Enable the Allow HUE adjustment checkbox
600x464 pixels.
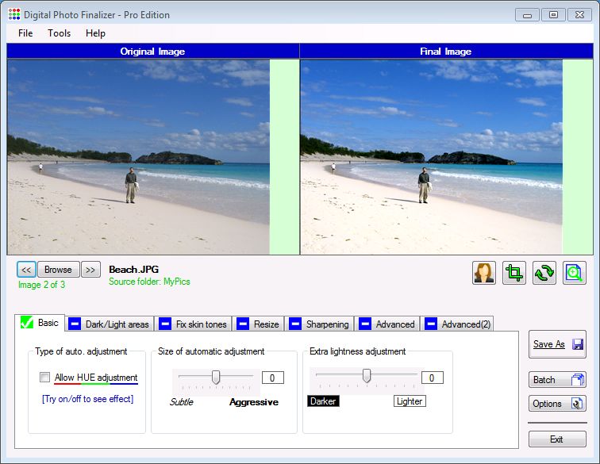click(44, 378)
